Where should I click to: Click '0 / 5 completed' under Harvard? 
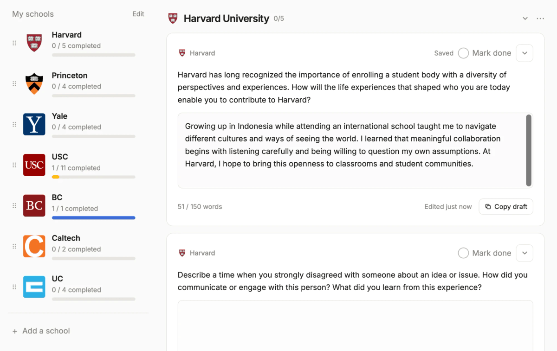76,46
